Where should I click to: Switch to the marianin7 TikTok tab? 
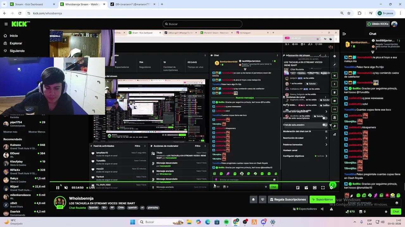132,4
